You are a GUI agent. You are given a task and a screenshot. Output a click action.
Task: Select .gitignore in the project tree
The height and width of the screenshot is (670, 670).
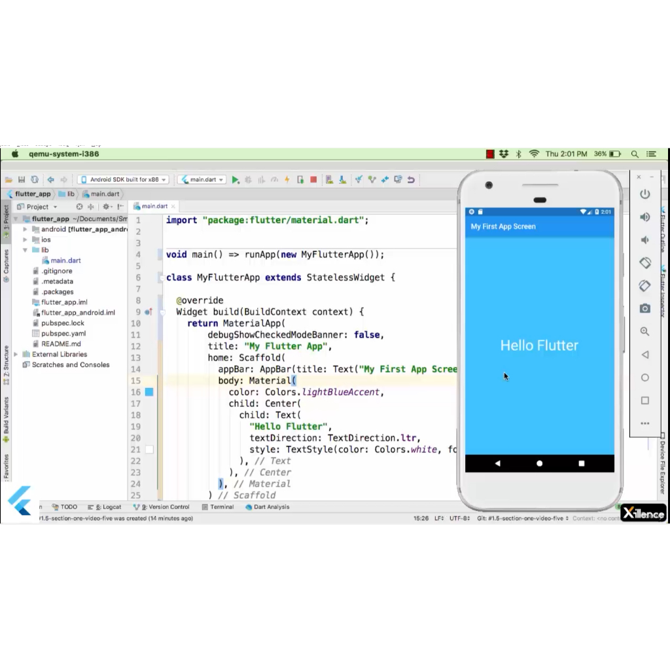52,272
